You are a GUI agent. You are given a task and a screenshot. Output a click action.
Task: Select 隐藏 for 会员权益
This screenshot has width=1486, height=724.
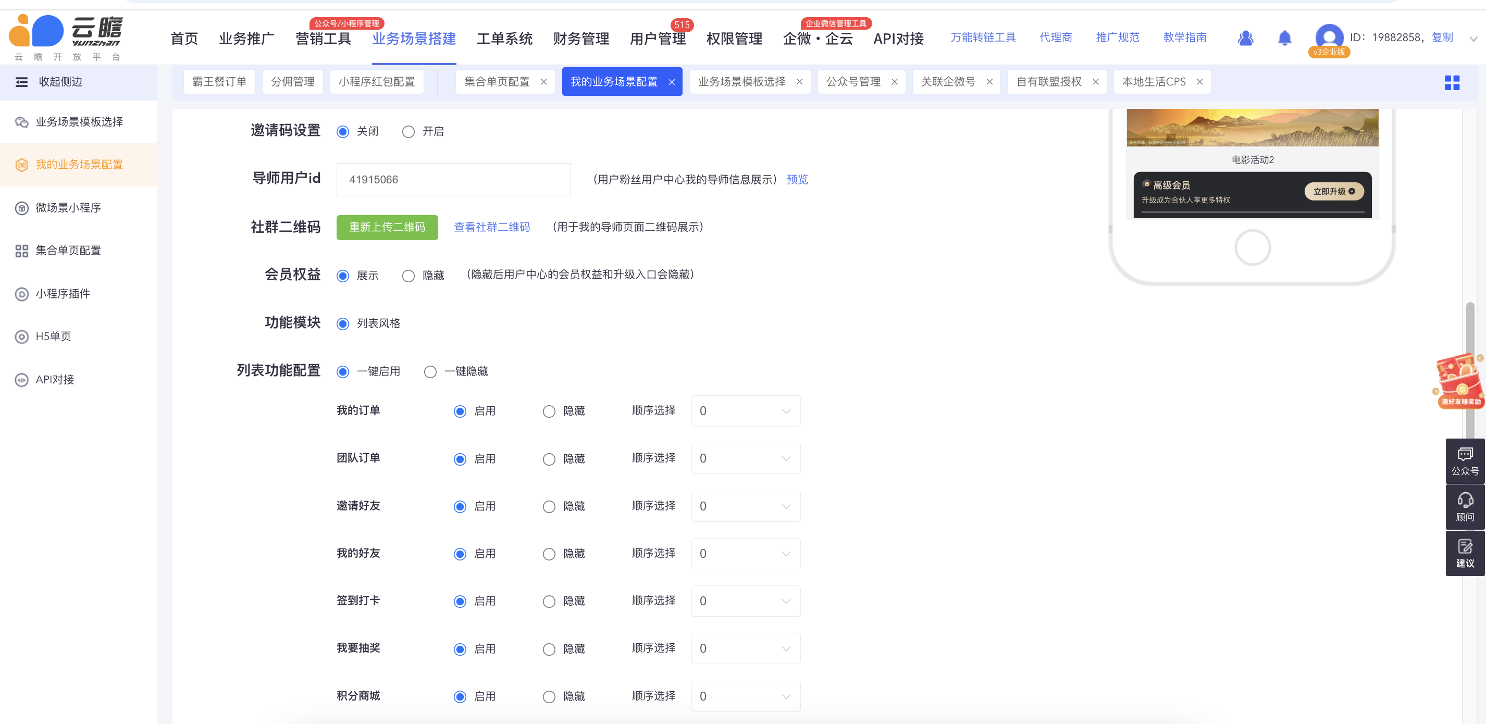click(408, 276)
